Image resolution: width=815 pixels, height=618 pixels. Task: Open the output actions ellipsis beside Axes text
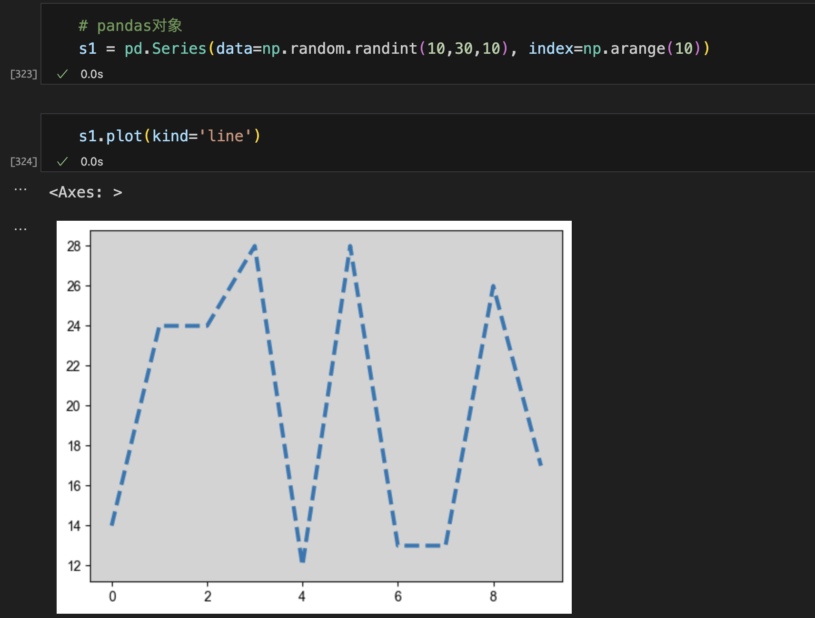coord(20,189)
